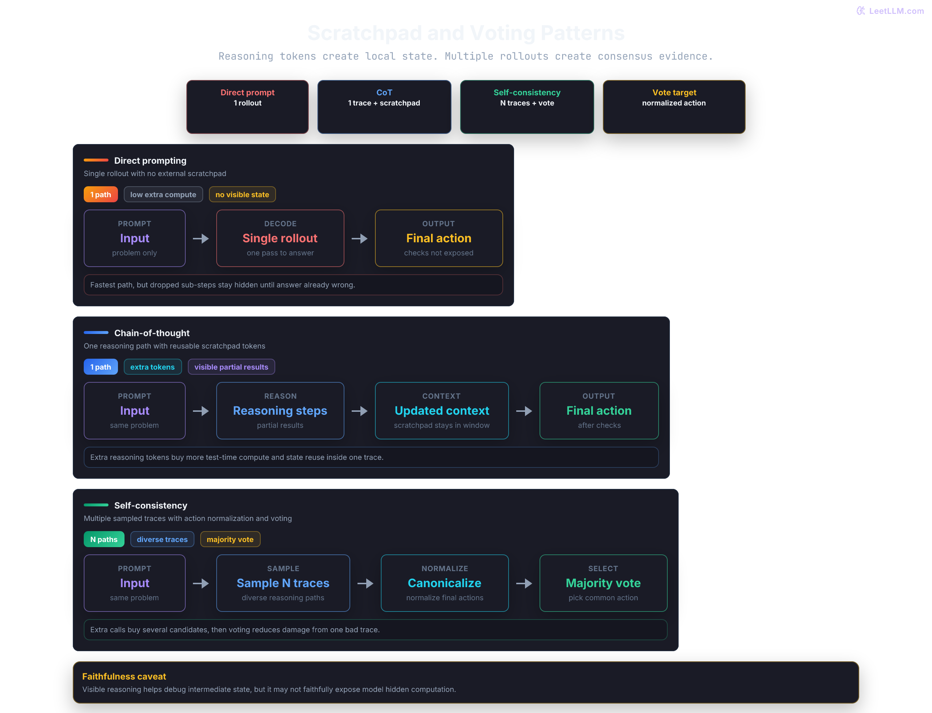
Task: Select the 'Single rollout' decode box
Action: [280, 238]
